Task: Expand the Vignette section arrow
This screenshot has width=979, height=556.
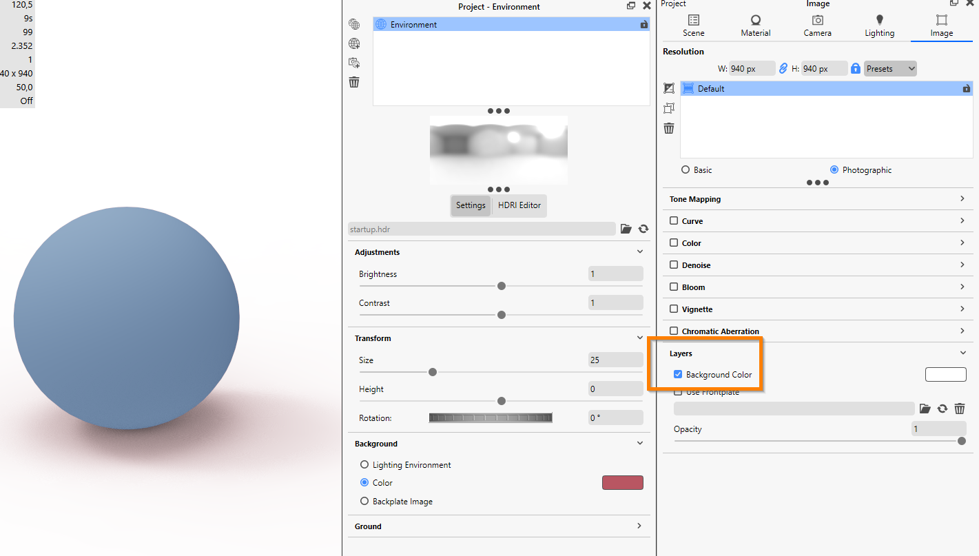Action: [x=962, y=309]
